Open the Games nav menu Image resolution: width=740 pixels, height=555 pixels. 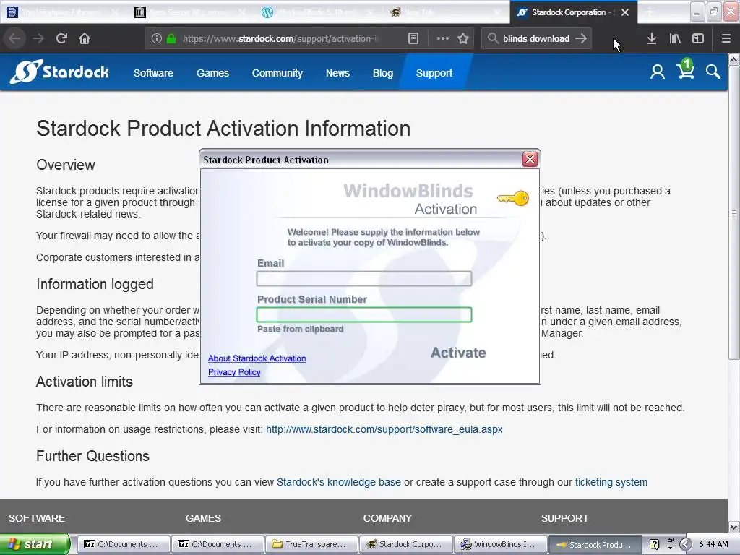pyautogui.click(x=212, y=73)
